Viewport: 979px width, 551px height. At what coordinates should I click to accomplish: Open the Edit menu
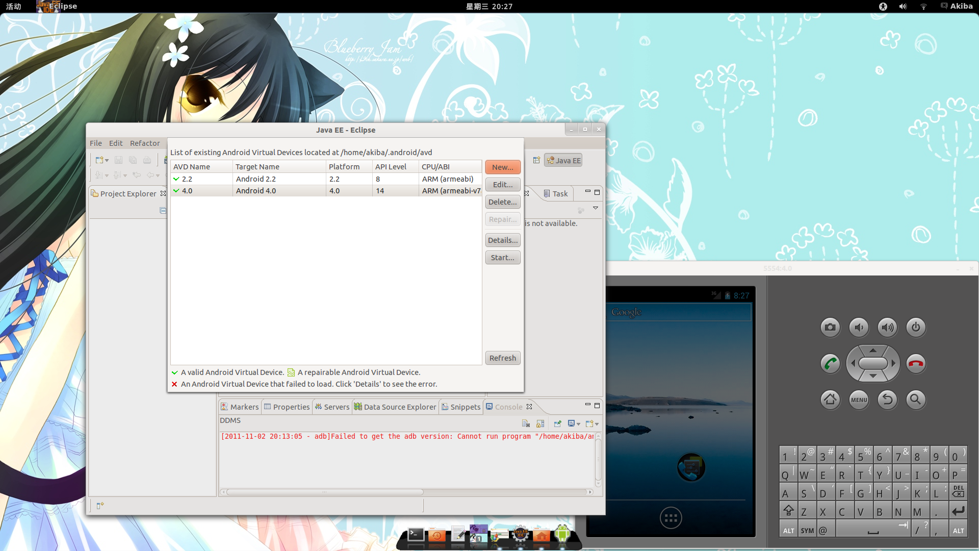[116, 143]
